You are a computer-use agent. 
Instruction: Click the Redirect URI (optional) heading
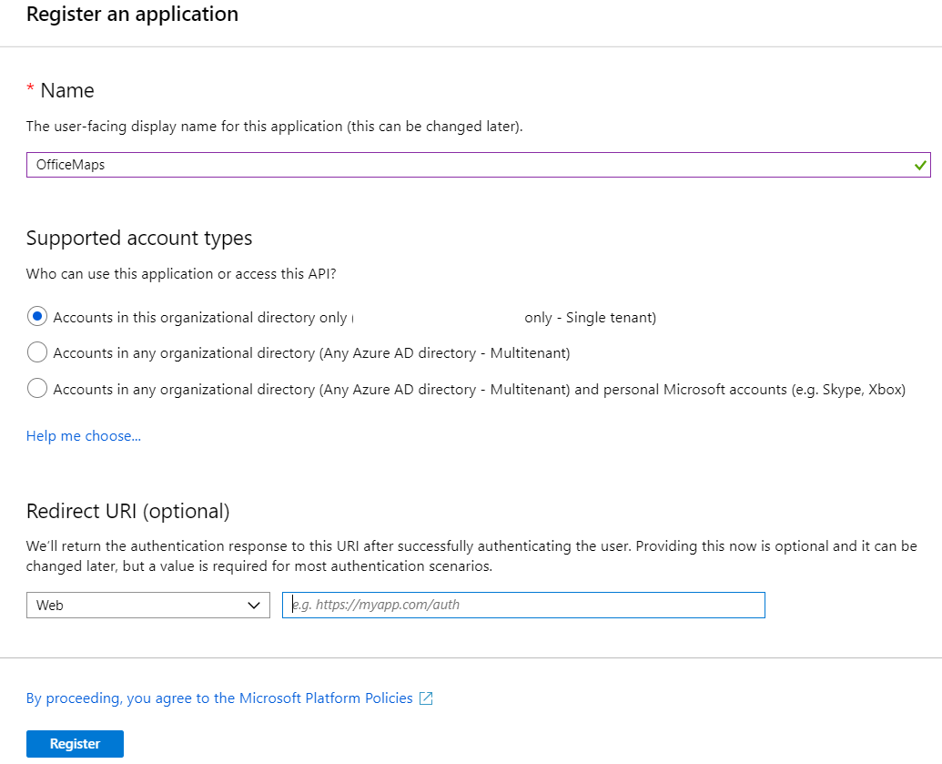128,511
